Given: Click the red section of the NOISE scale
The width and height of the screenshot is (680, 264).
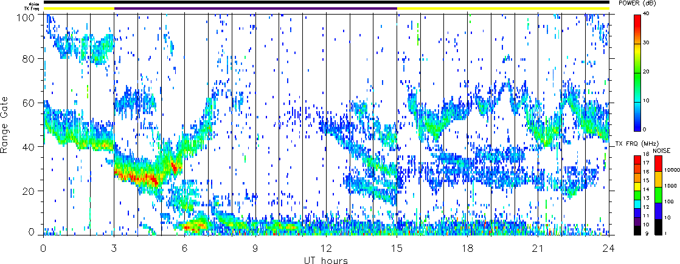Looking at the screenshot, I should click(x=658, y=163).
